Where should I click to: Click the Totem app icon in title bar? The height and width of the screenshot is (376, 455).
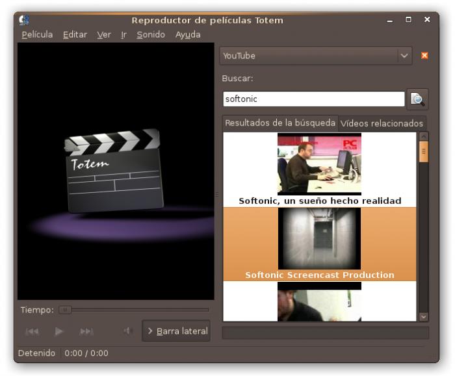click(25, 20)
